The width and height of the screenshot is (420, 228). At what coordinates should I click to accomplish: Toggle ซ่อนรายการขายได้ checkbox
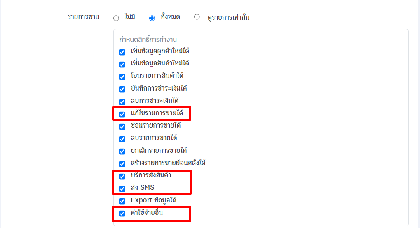pos(122,127)
